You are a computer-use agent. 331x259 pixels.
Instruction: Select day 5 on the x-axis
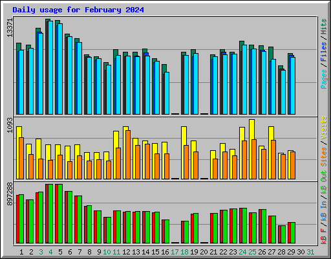60,252
